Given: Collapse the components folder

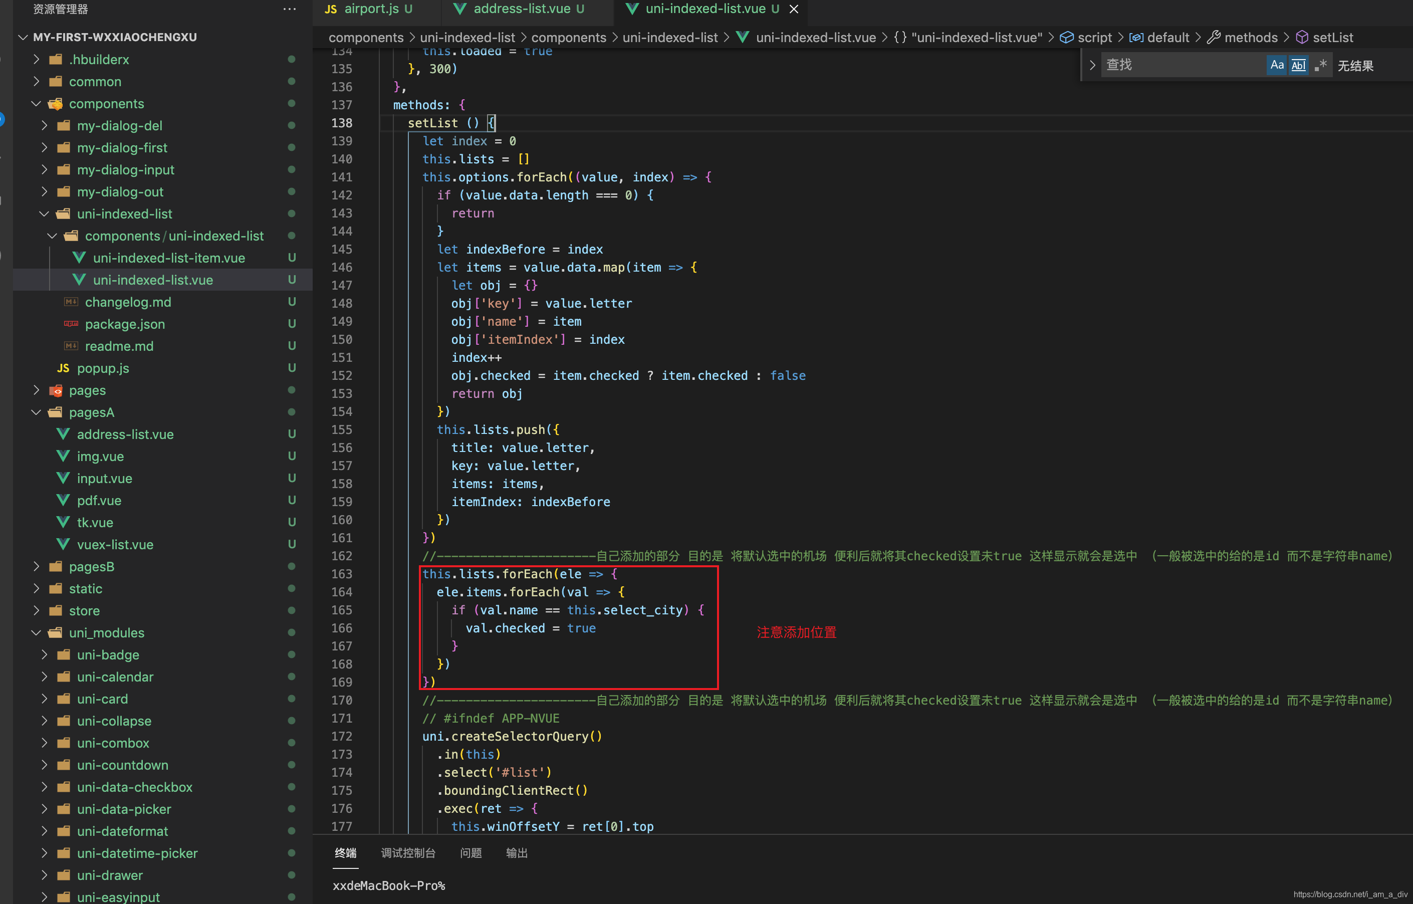Looking at the screenshot, I should 37,104.
